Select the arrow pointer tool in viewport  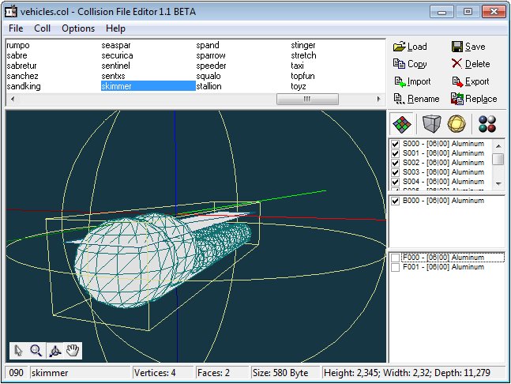[x=19, y=351]
